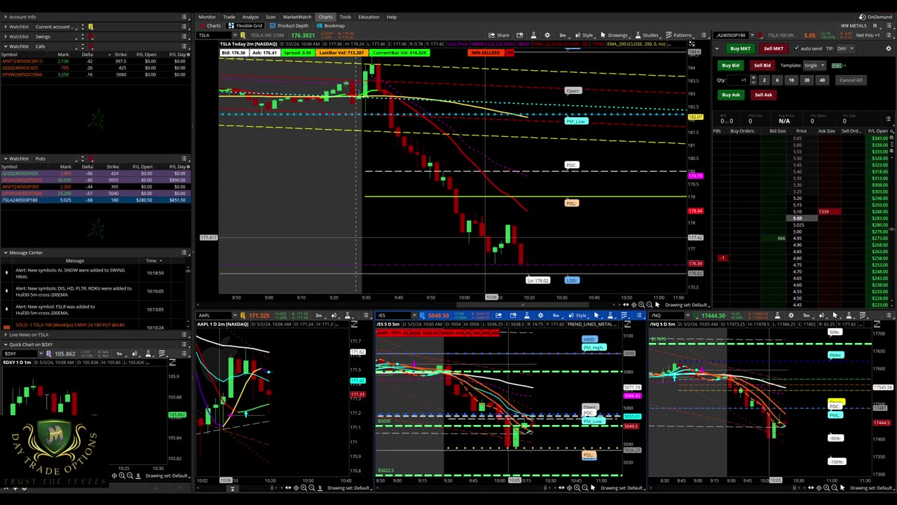Open the Scan tab
This screenshot has width=897, height=505.
tap(271, 17)
